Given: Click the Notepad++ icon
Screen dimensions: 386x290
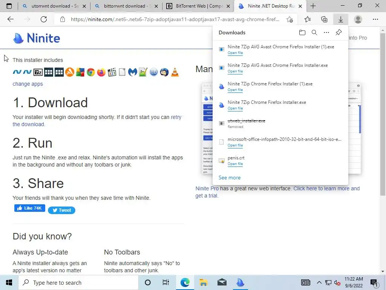Looking at the screenshot, I should [143, 72].
